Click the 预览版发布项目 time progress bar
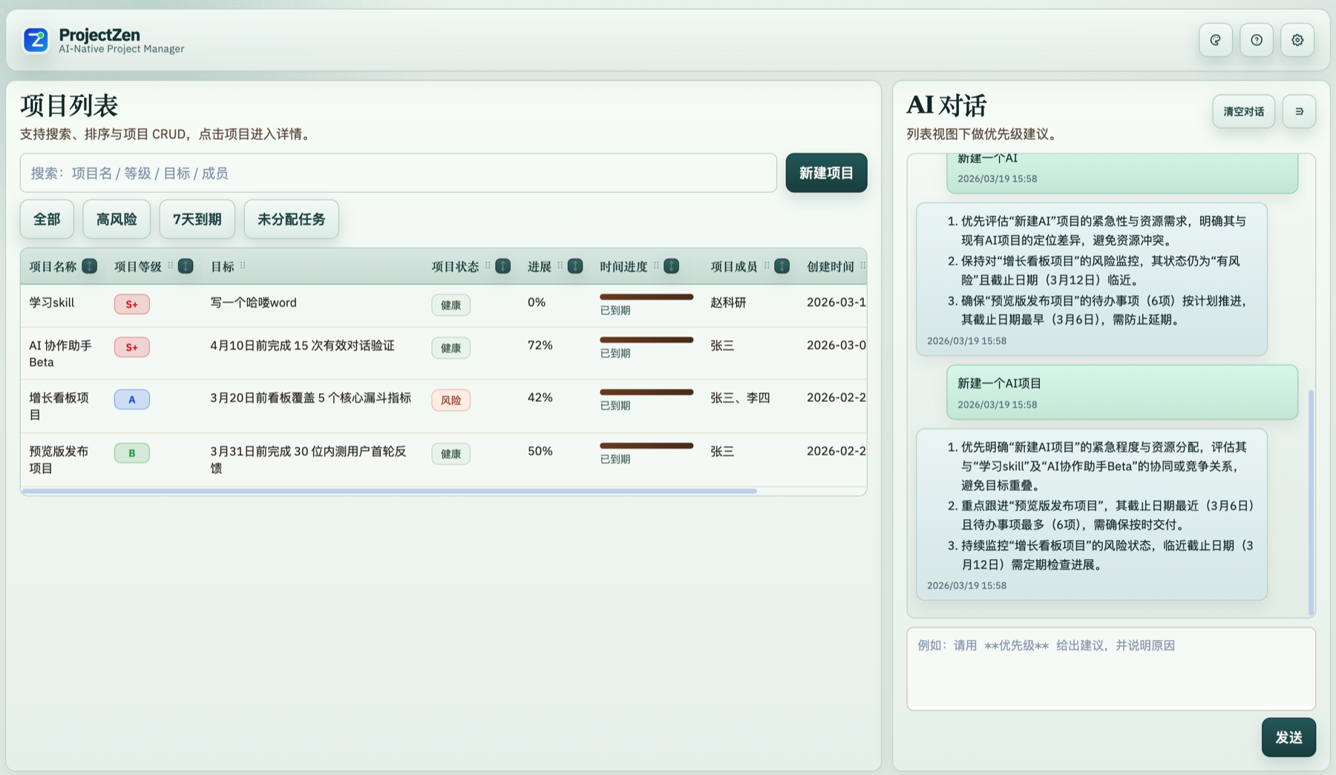1336x775 pixels. (646, 446)
